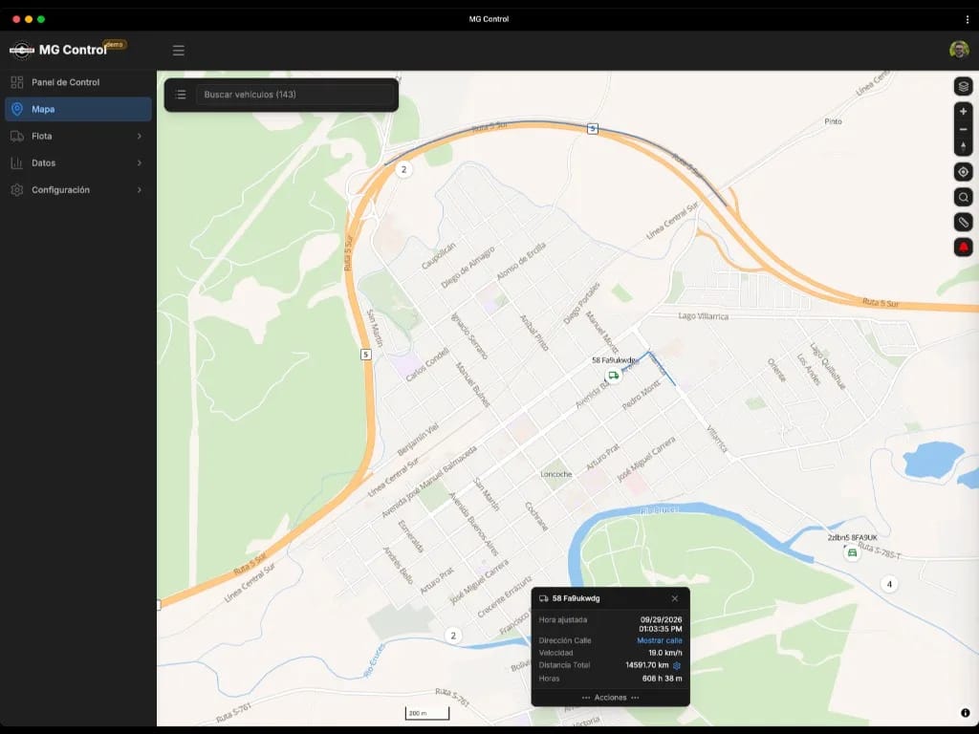Open the map layers selector
Image resolution: width=979 pixels, height=734 pixels.
[963, 86]
